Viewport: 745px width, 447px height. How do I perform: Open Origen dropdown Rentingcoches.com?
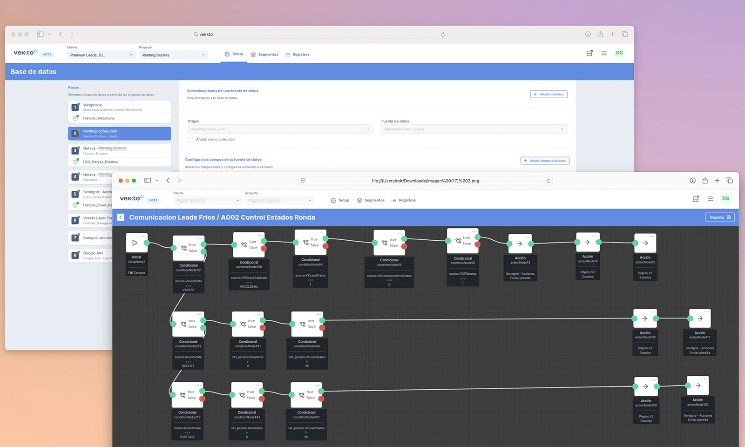[280, 129]
